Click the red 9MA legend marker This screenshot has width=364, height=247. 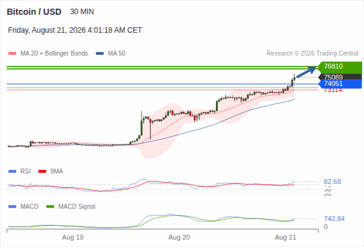tap(42, 172)
